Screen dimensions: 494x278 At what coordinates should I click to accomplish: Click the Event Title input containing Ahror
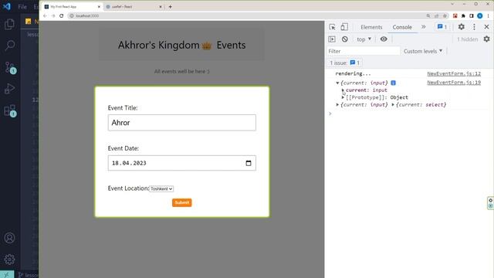click(182, 123)
